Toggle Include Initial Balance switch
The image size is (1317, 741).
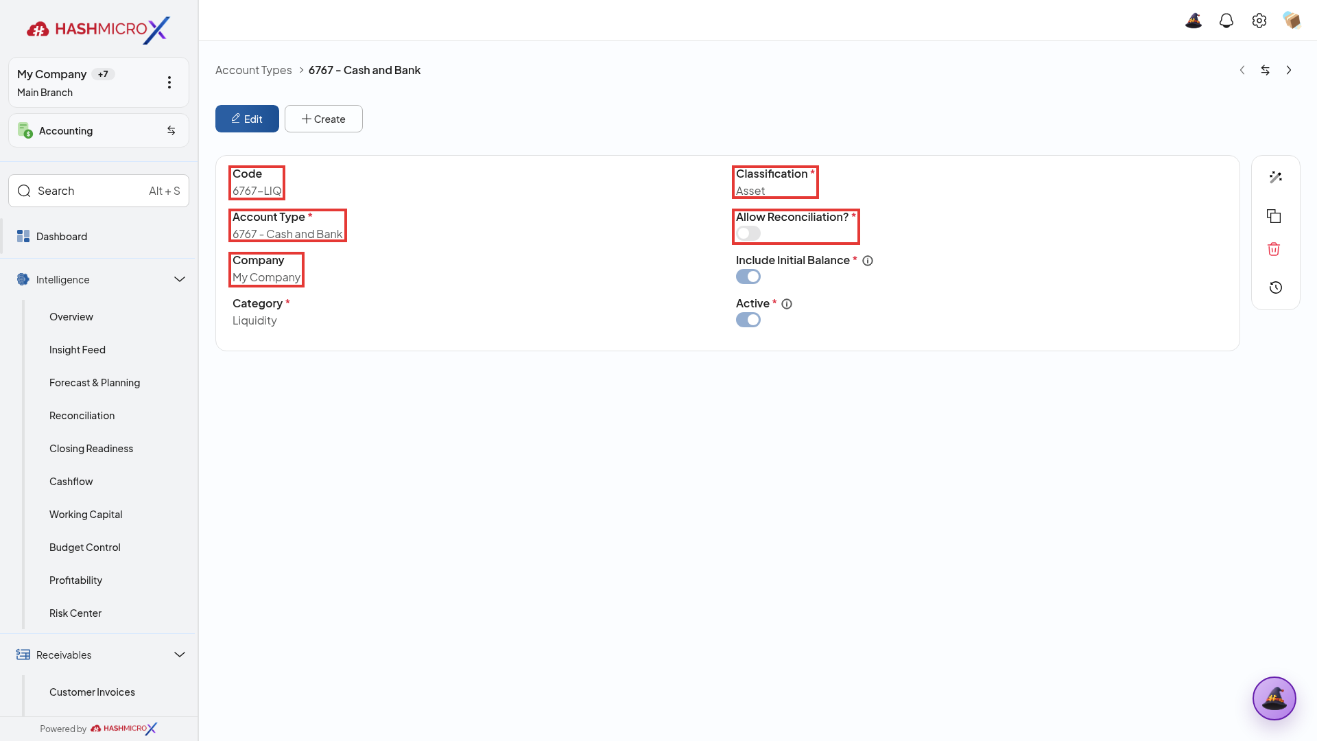click(x=748, y=277)
